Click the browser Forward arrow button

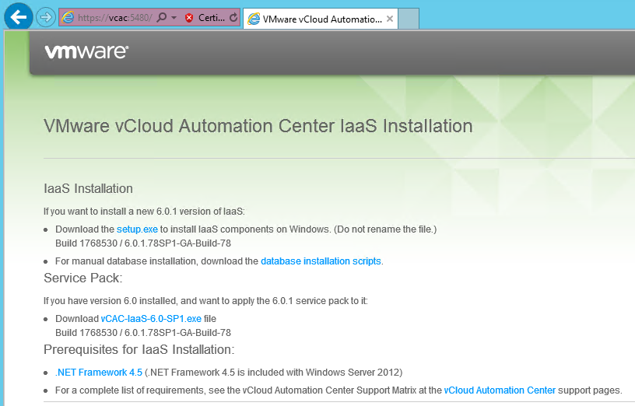(x=45, y=17)
